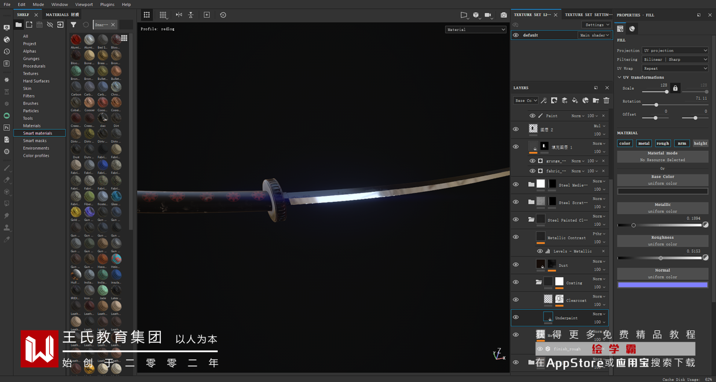
Task: Toggle the metal channel button
Action: tap(644, 143)
